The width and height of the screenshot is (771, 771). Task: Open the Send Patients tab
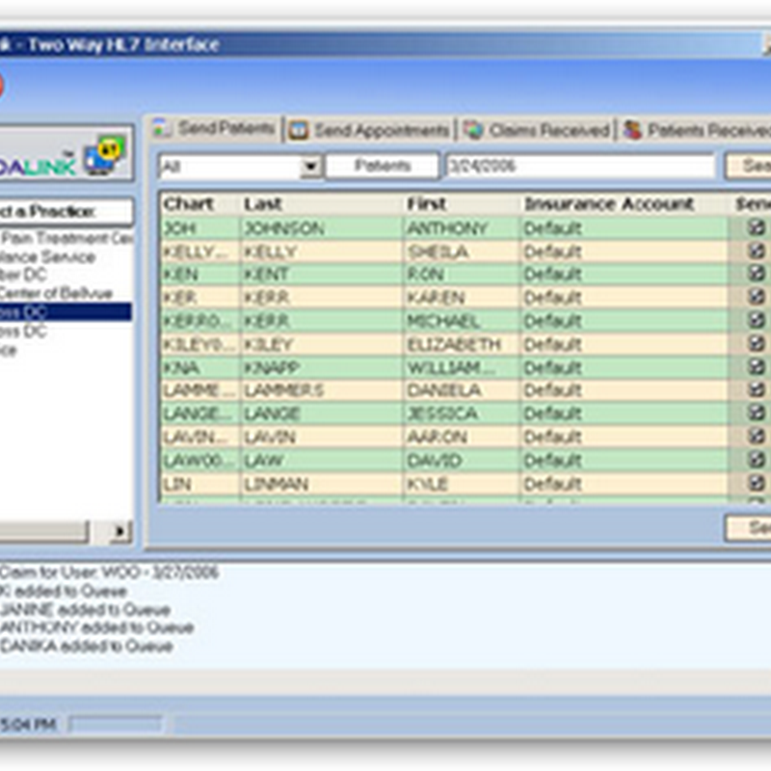[214, 129]
